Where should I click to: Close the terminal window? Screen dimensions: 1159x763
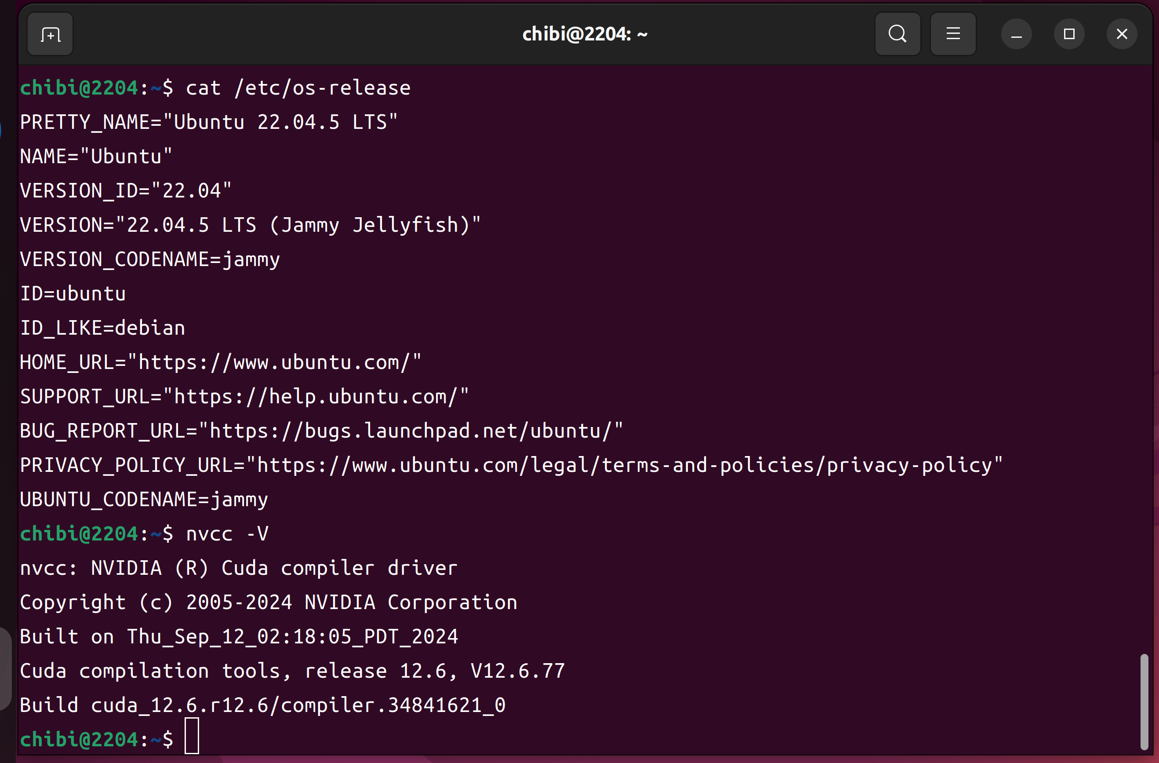pos(1122,34)
